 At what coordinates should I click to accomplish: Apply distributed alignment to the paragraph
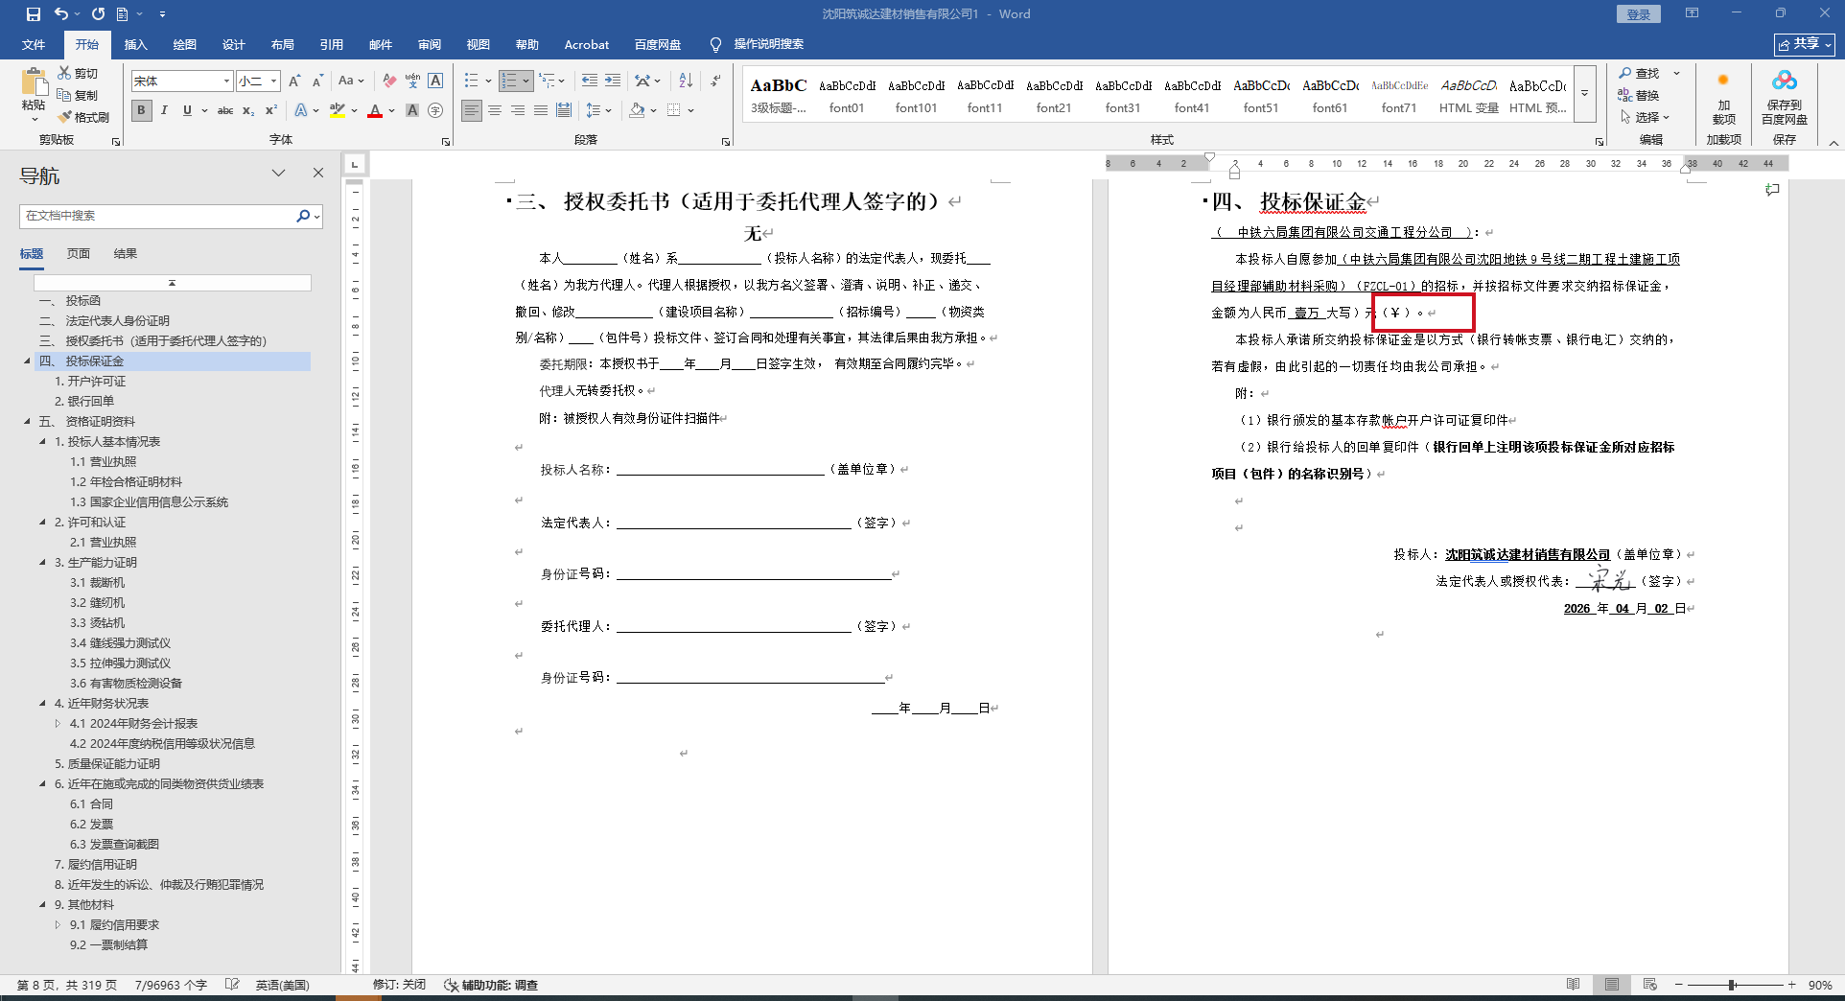tap(564, 110)
